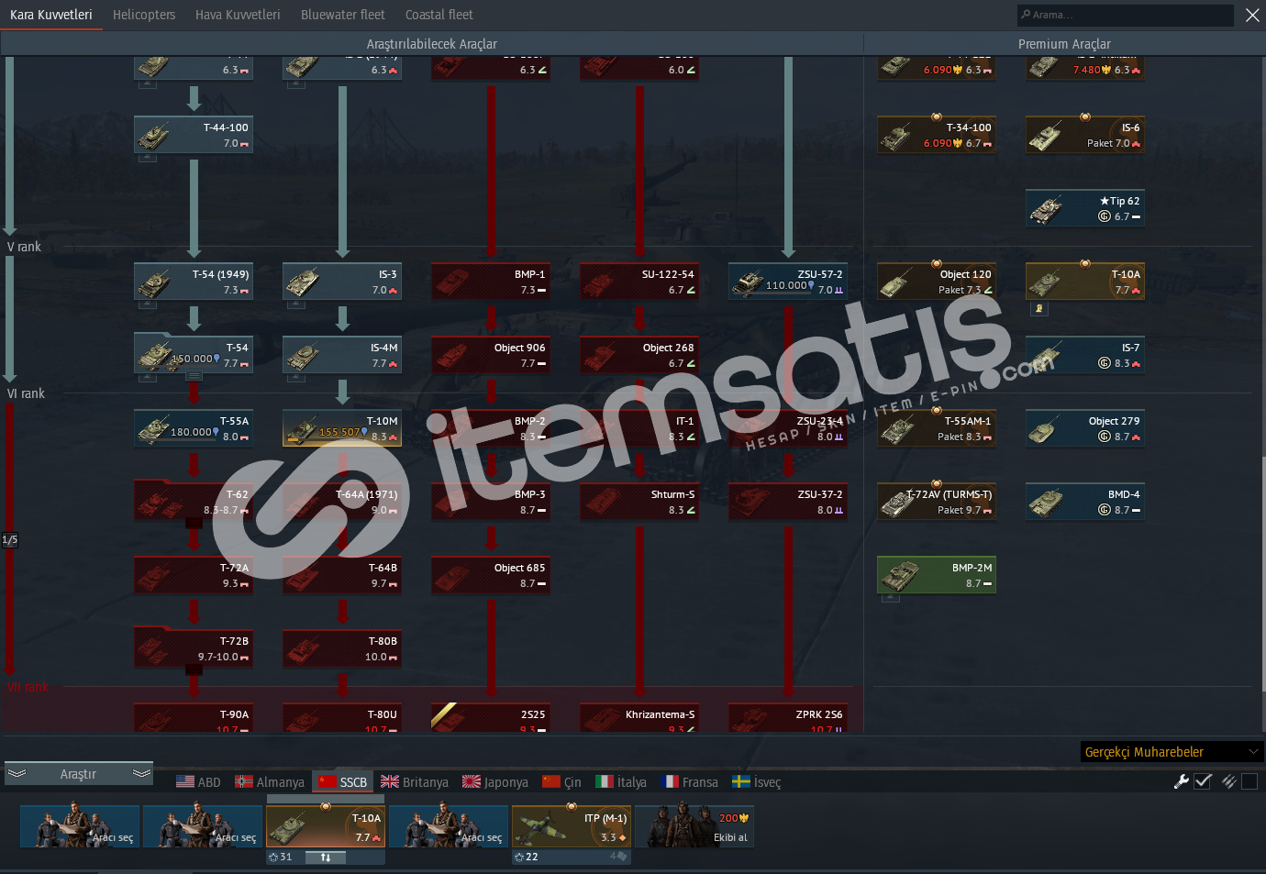Select the green BMP-2M card
Image resolution: width=1266 pixels, height=874 pixels.
click(x=937, y=575)
